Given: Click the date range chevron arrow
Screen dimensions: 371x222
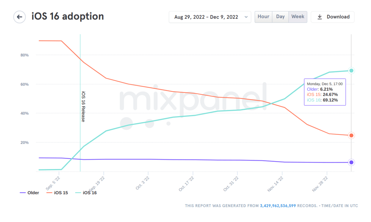Looking at the screenshot, I should tap(246, 17).
